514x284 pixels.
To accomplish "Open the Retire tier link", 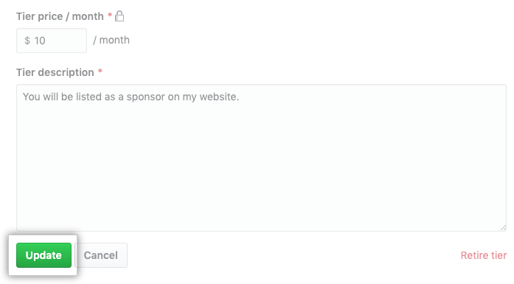I will click(484, 255).
